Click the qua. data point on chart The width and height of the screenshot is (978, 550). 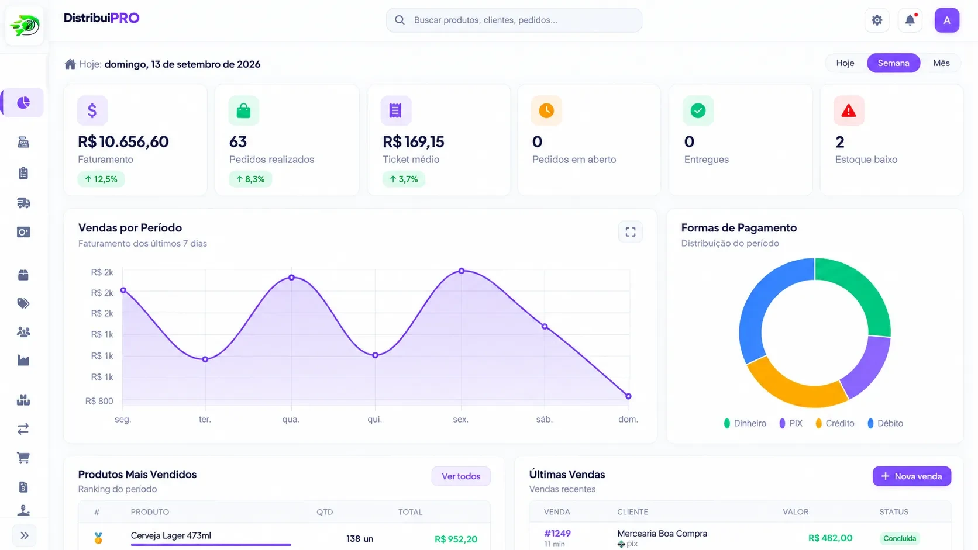(x=292, y=278)
